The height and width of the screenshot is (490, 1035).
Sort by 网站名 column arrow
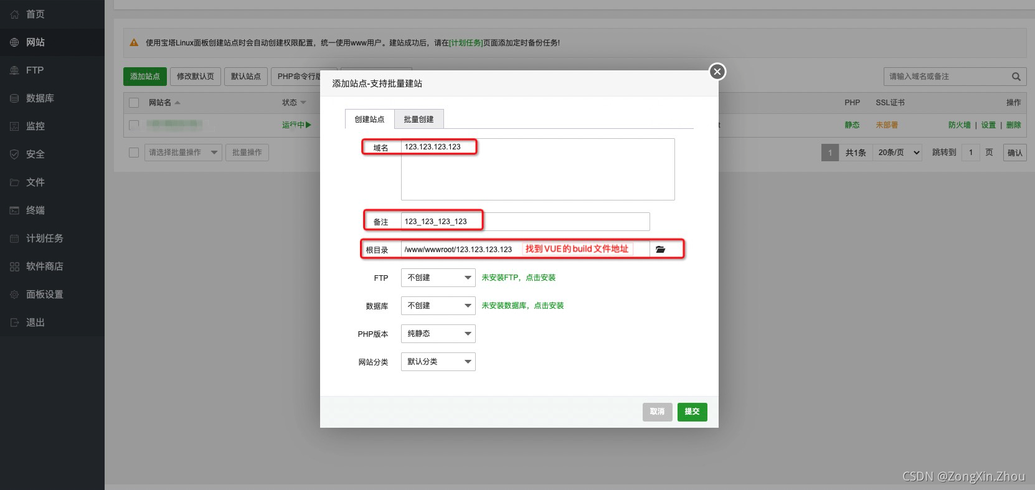177,103
